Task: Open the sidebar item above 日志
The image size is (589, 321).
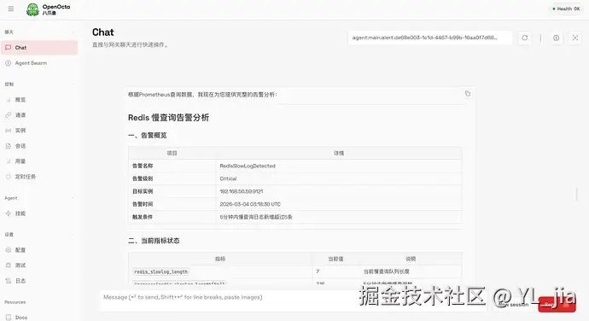Action: [x=39, y=266]
